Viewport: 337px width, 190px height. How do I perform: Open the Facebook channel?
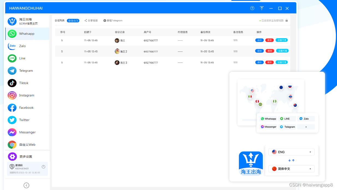[x=27, y=108]
